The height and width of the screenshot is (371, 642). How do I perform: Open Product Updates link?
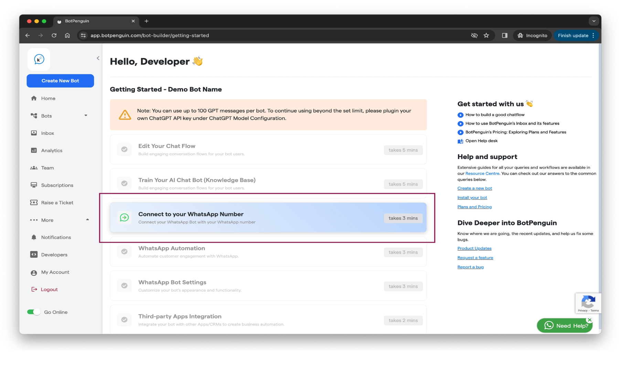pos(474,248)
